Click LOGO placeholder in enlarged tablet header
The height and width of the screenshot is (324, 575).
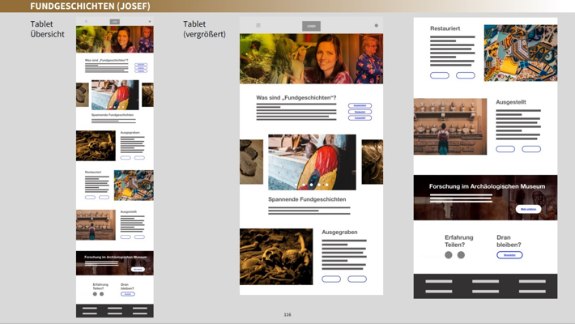(311, 26)
